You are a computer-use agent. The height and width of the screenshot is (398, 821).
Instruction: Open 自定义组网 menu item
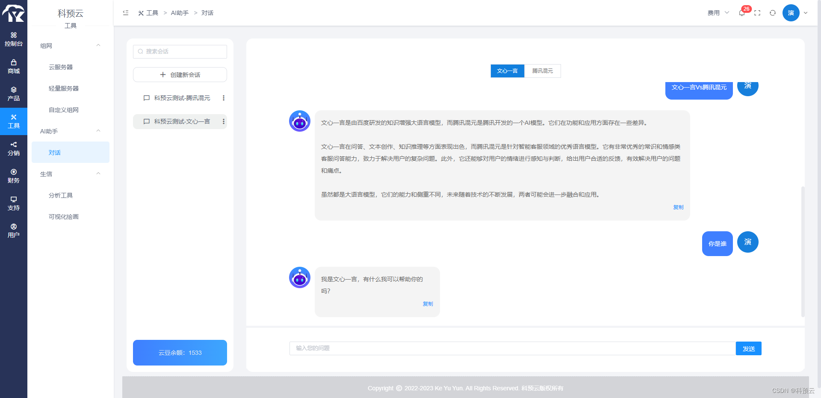pyautogui.click(x=71, y=110)
